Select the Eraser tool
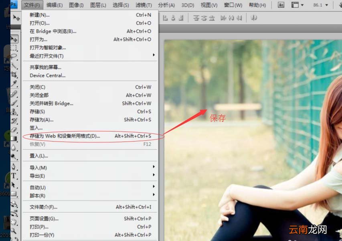Viewport: 342px width, 241px height. pos(14,130)
